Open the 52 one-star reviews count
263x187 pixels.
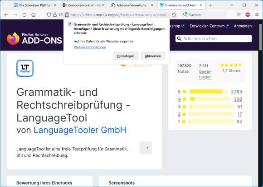pyautogui.click(x=239, y=122)
